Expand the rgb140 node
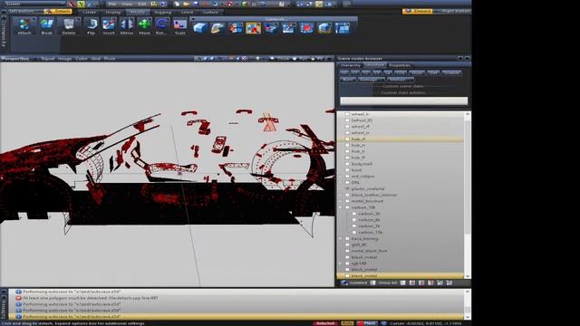The width and height of the screenshot is (580, 326). tap(341, 264)
